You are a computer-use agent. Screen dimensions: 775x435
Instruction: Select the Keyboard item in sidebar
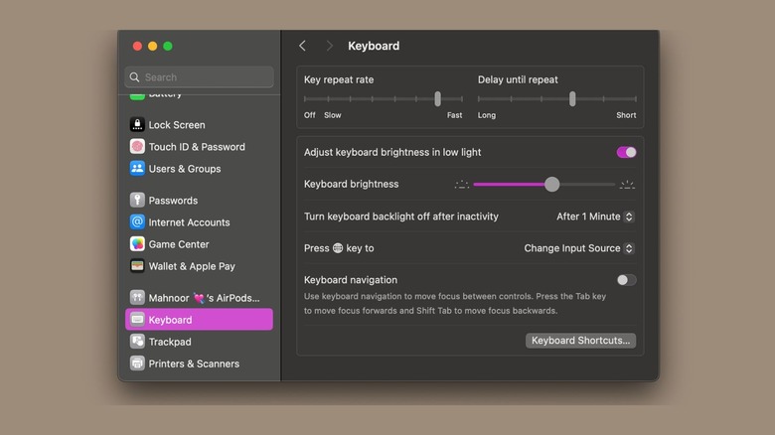pos(199,320)
